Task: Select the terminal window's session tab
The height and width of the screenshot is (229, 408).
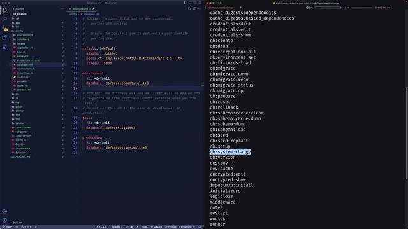Action: point(221,8)
